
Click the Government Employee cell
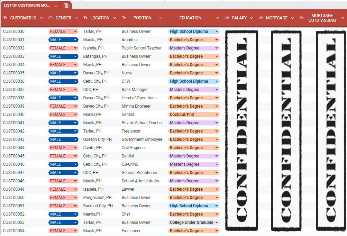coord(142,139)
